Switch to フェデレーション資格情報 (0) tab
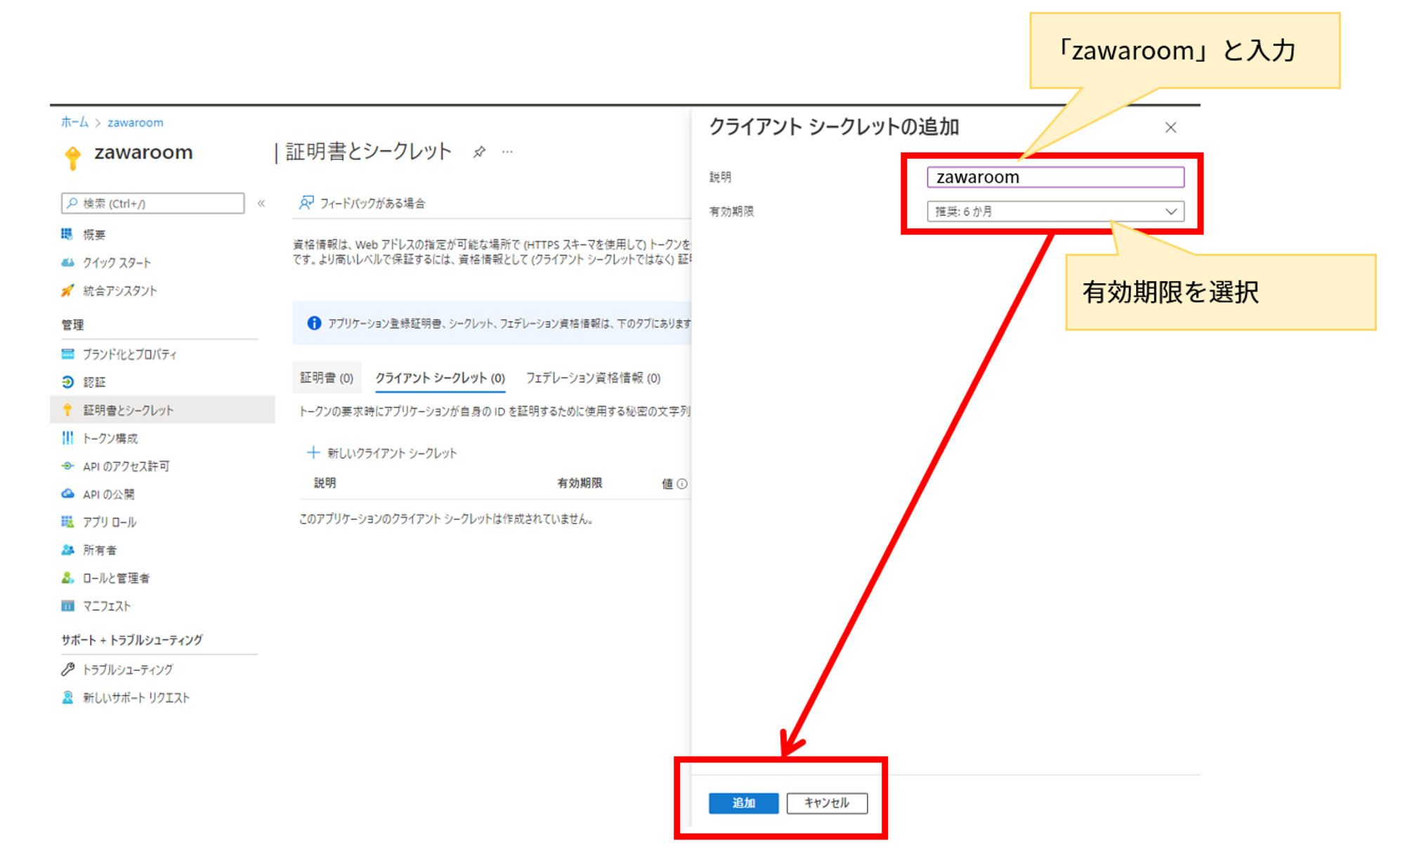Screen dimensions: 1405x853 [593, 378]
